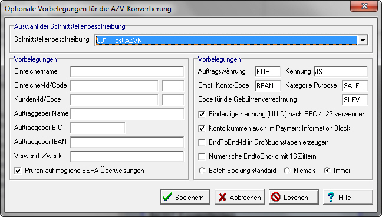Image resolution: width=382 pixels, height=217 pixels.
Task: Click the short Kunden code field
Action: click(173, 100)
